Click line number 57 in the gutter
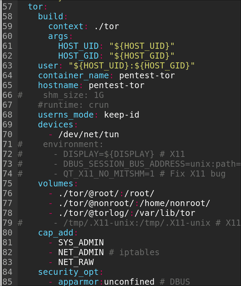The image size is (241, 286). [x=7, y=6]
